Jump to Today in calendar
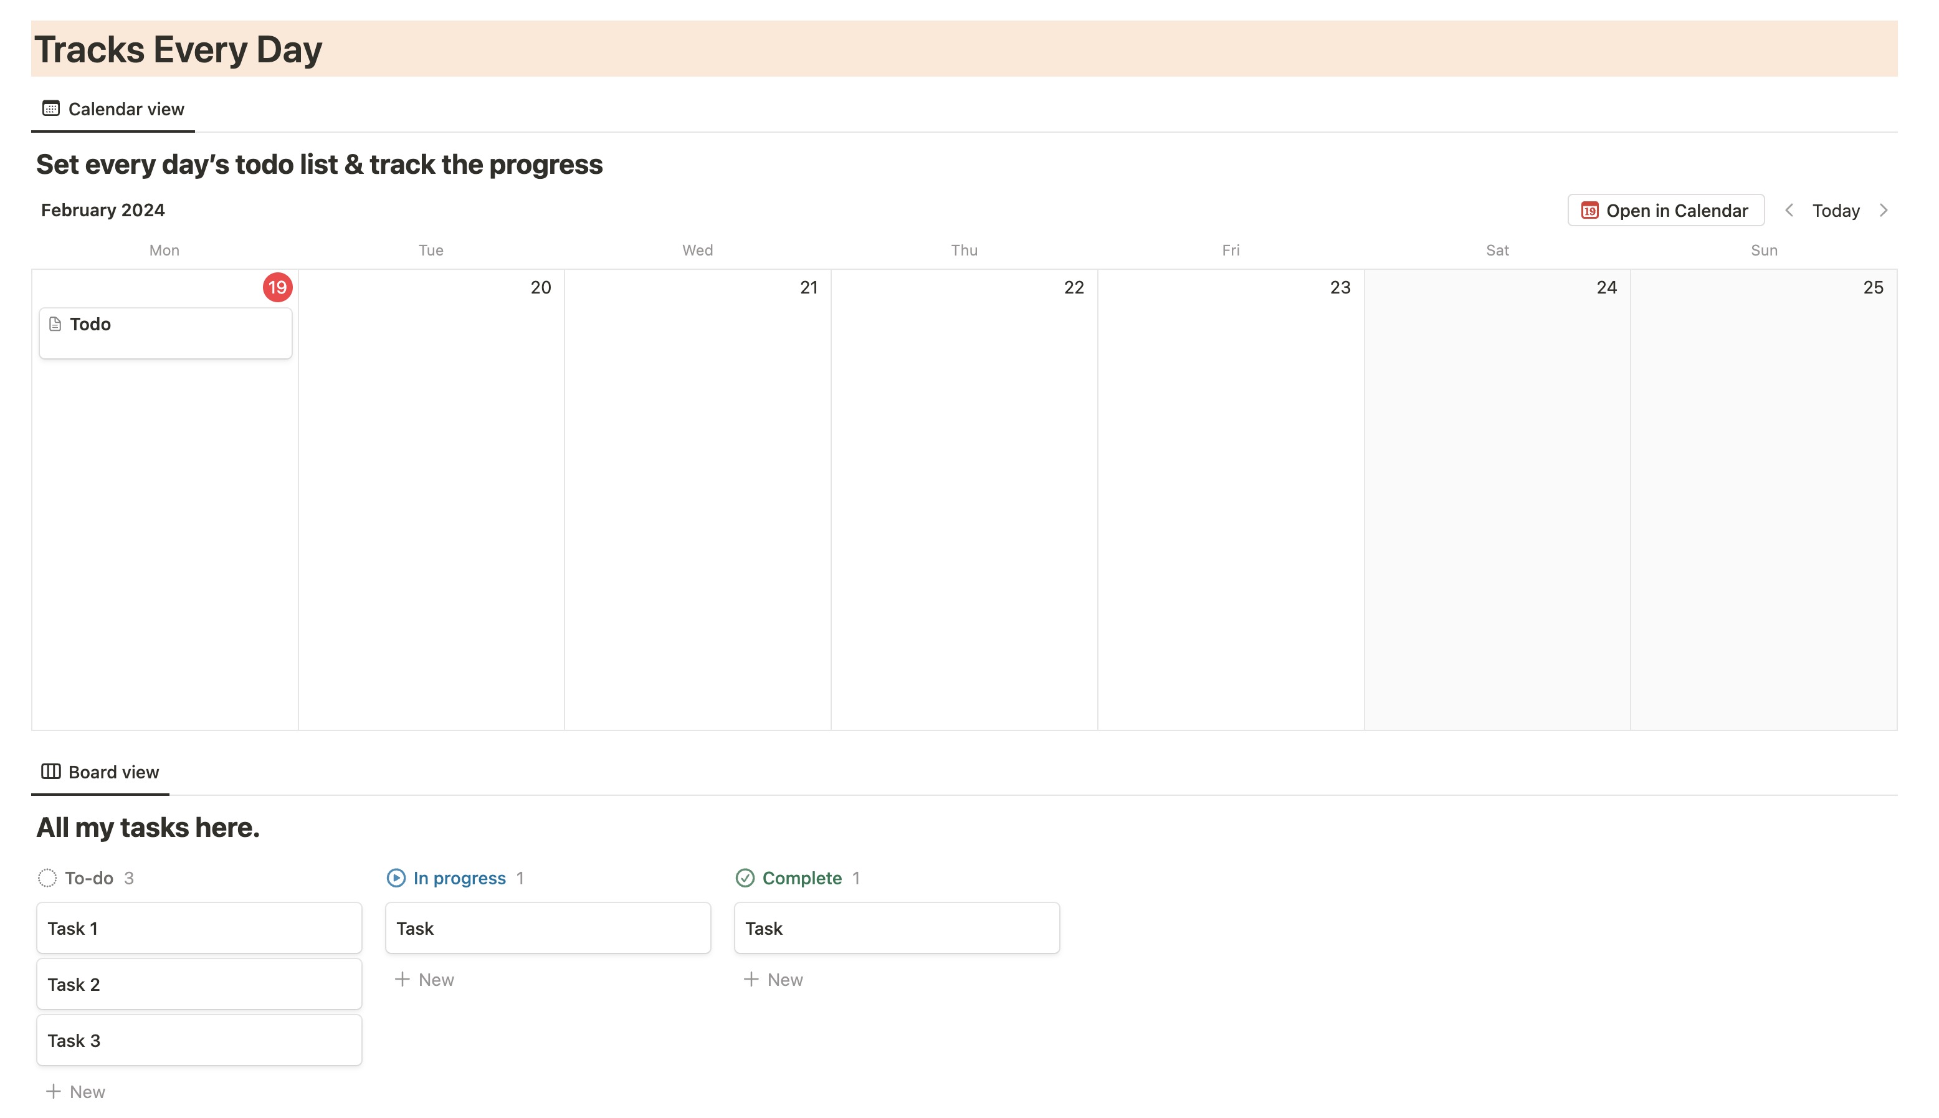The height and width of the screenshot is (1118, 1939). [1836, 211]
